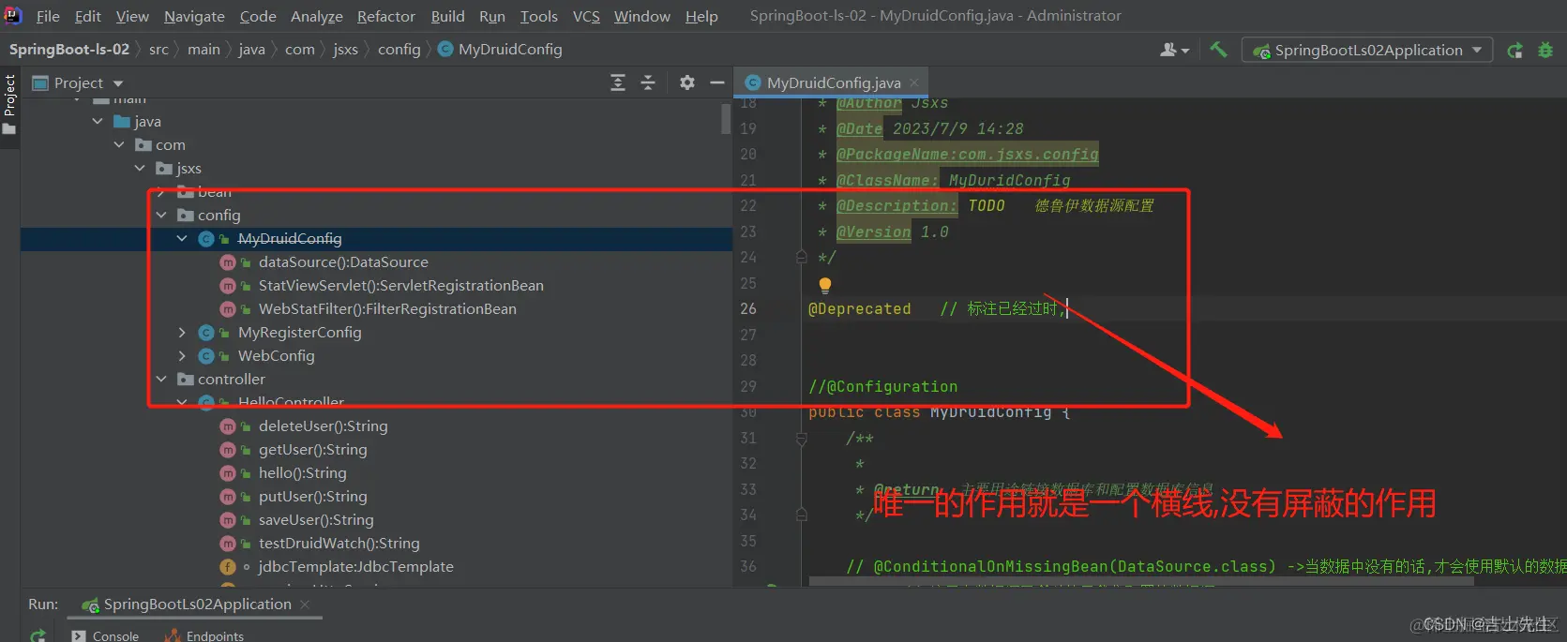The image size is (1567, 642).
Task: Click the SpringBoot-ls-02 breadcrumb
Action: [69, 49]
